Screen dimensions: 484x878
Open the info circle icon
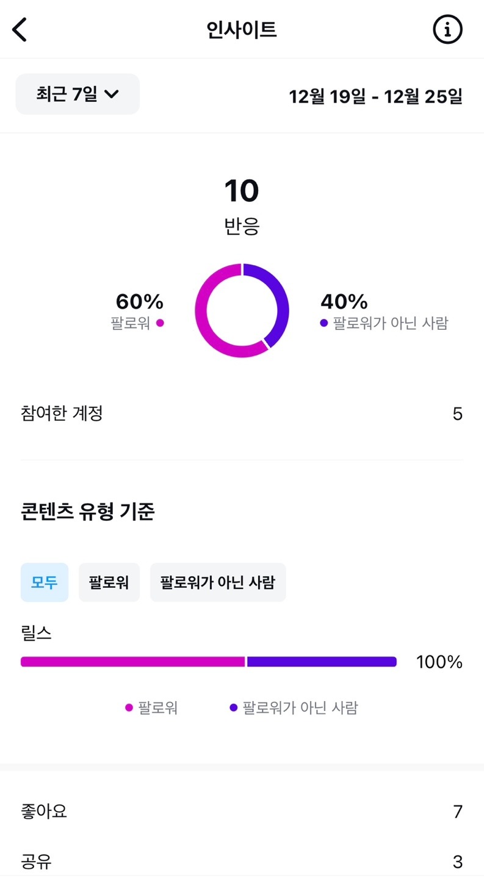[447, 29]
